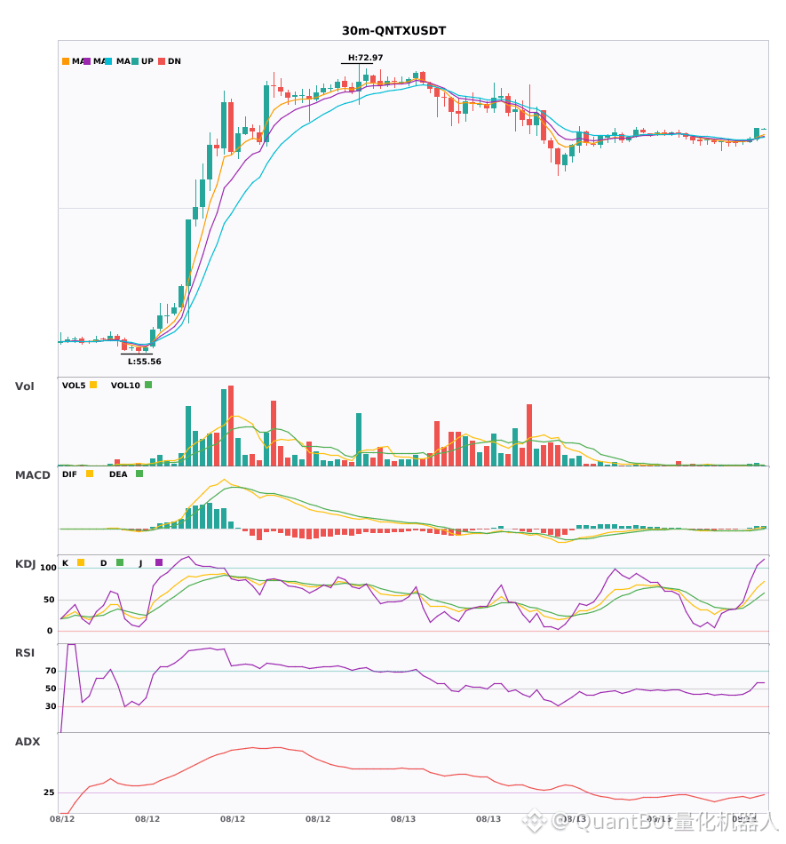Click the DN legend text
Image resolution: width=786 pixels, height=844 pixels.
[174, 61]
